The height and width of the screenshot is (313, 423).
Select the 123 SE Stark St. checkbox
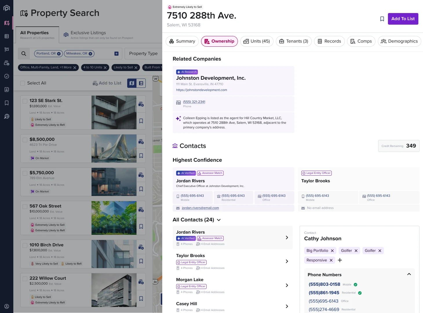pyautogui.click(x=25, y=101)
